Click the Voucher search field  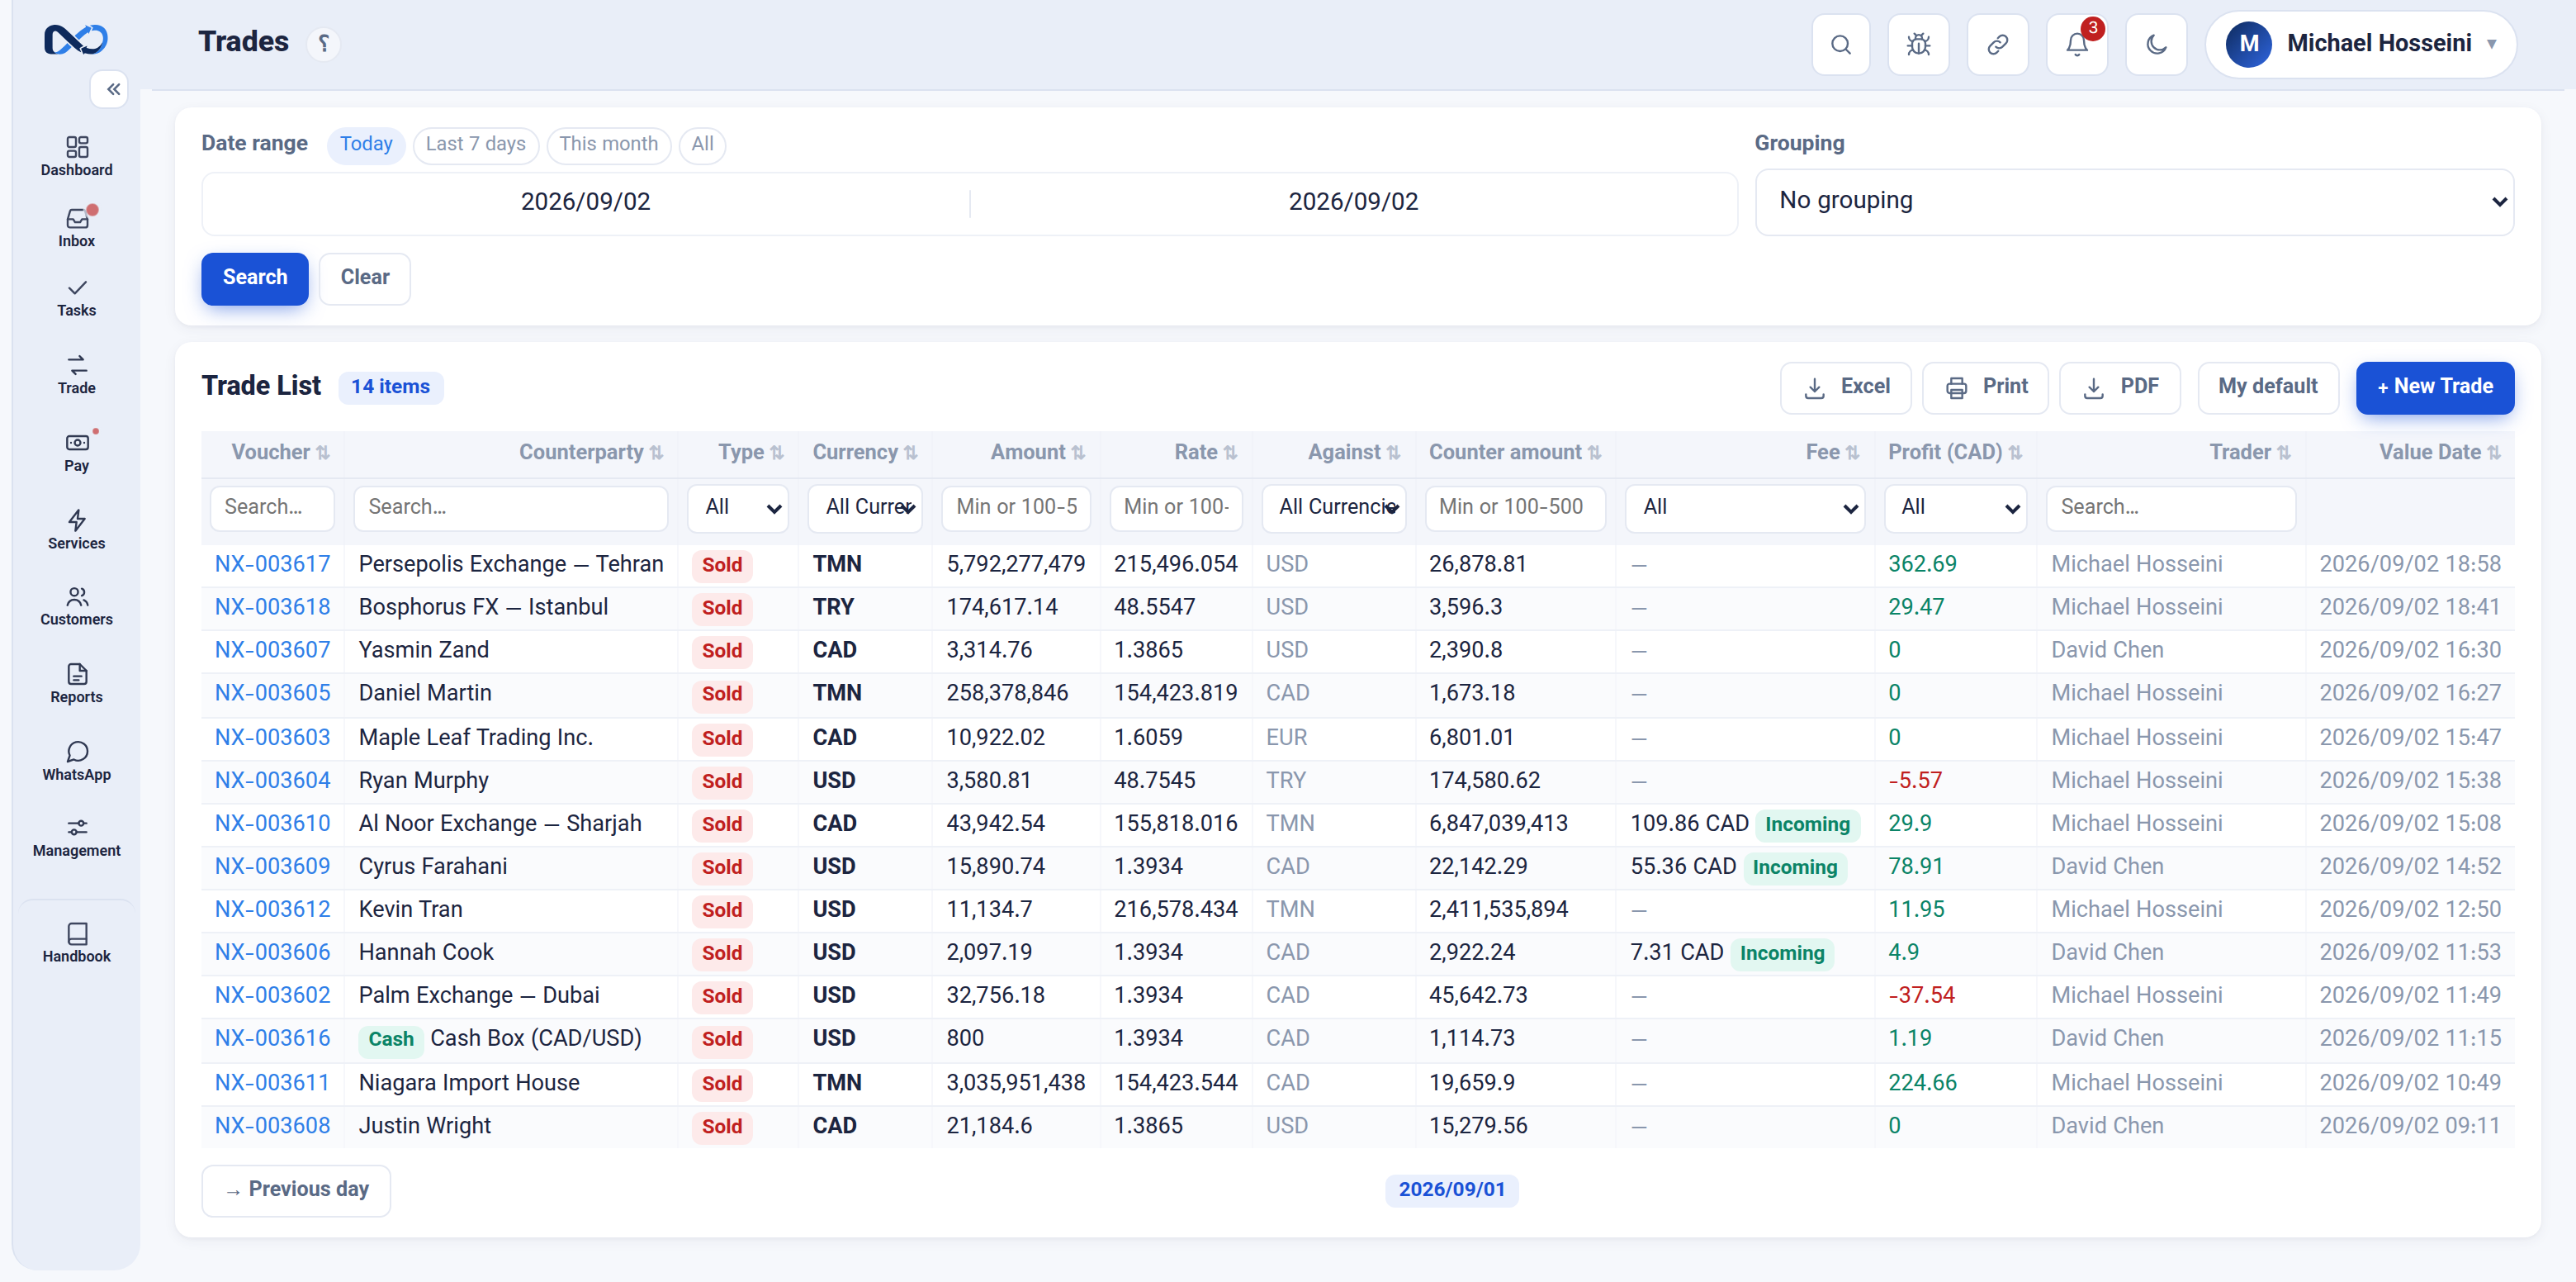point(272,507)
